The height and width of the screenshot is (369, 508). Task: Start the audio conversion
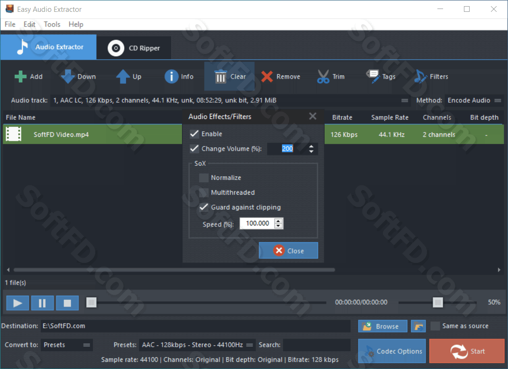point(467,351)
